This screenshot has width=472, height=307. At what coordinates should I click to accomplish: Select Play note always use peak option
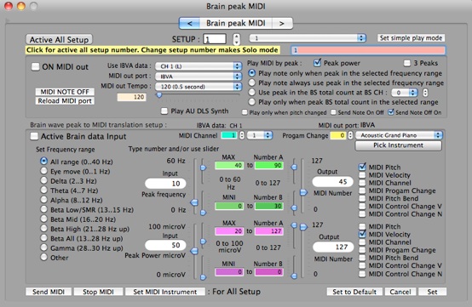(x=252, y=82)
